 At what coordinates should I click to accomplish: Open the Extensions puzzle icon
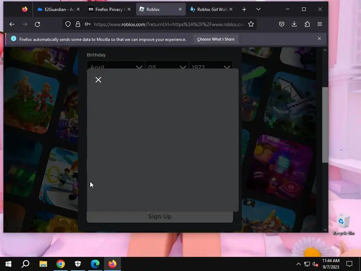pos(307,24)
